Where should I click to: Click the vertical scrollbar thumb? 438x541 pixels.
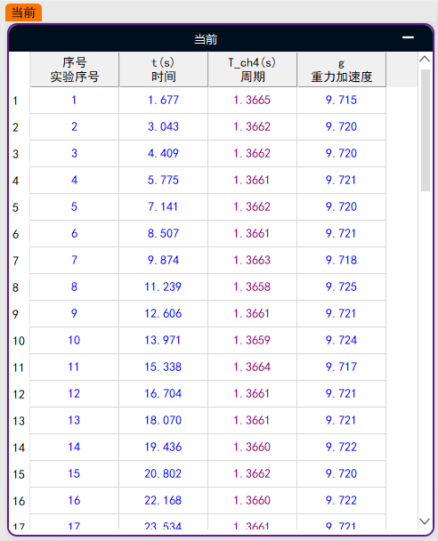(426, 131)
